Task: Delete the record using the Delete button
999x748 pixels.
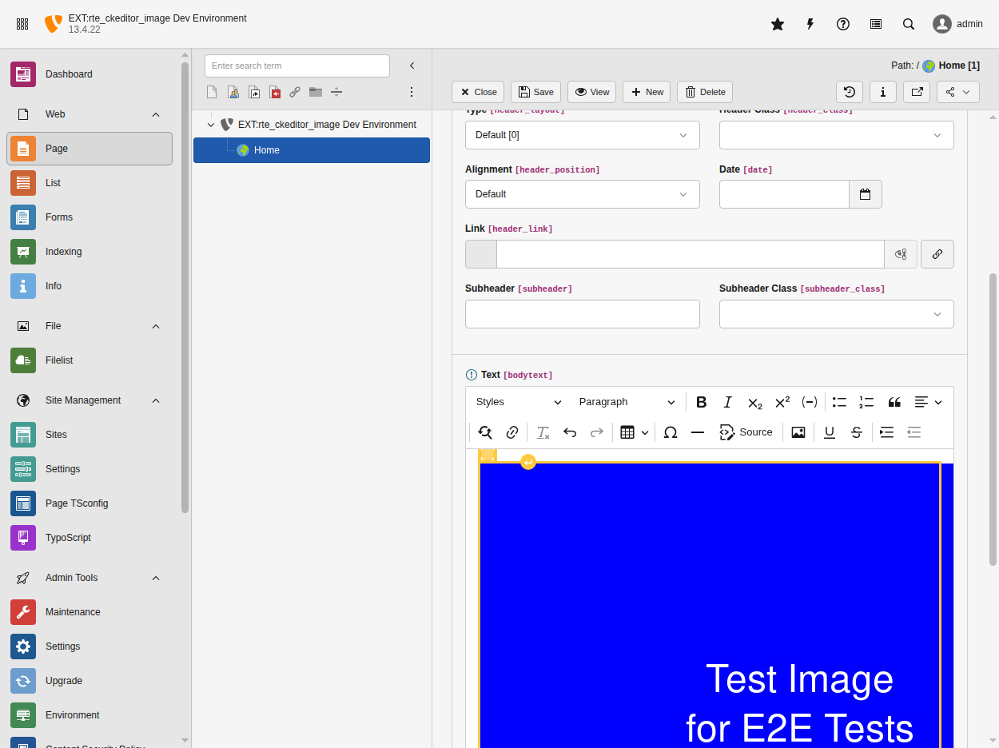Action: click(704, 91)
